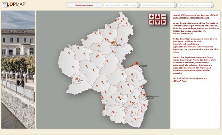The height and width of the screenshot is (135, 222).
Task: Pan the map left with the left arrow
Action: 151,22
